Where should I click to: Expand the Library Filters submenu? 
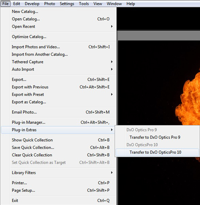pyautogui.click(x=62, y=173)
